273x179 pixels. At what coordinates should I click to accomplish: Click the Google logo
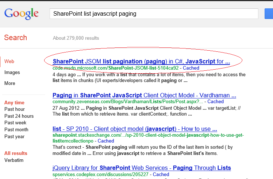tap(22, 14)
